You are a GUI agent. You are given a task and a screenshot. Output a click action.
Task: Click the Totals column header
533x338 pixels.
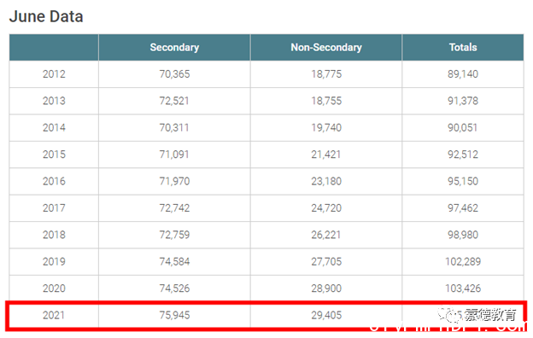point(463,47)
